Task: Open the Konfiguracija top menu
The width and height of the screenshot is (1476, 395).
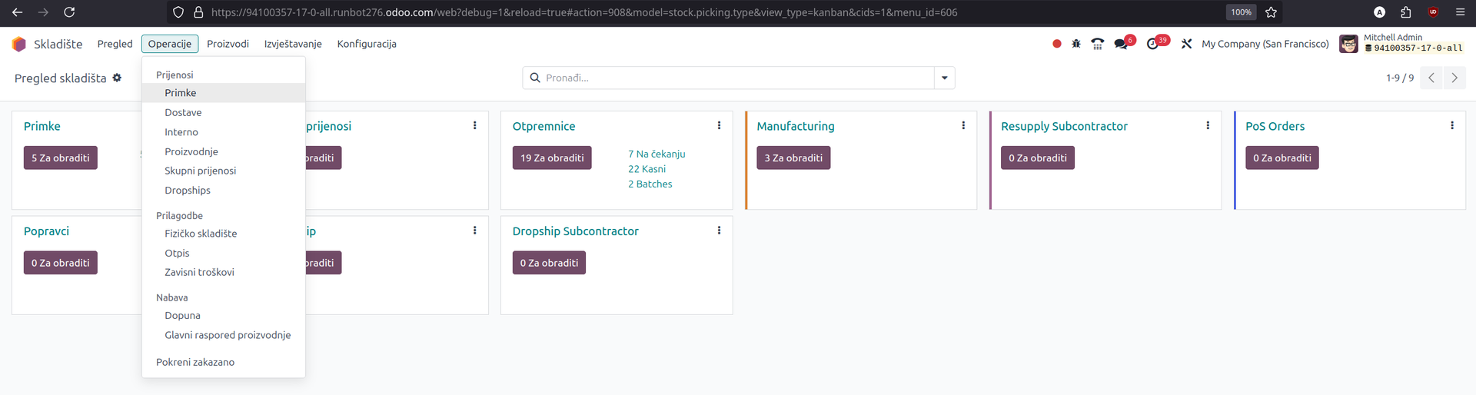Action: [x=367, y=44]
